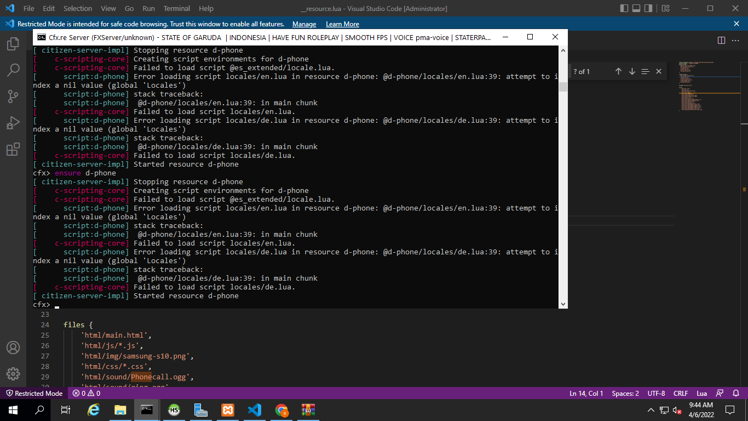This screenshot has width=748, height=421.
Task: Open the Windows Start menu
Action: point(13,410)
